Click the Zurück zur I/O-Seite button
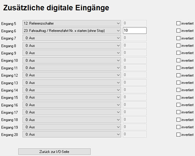The image size is (195, 156). [x=54, y=151]
